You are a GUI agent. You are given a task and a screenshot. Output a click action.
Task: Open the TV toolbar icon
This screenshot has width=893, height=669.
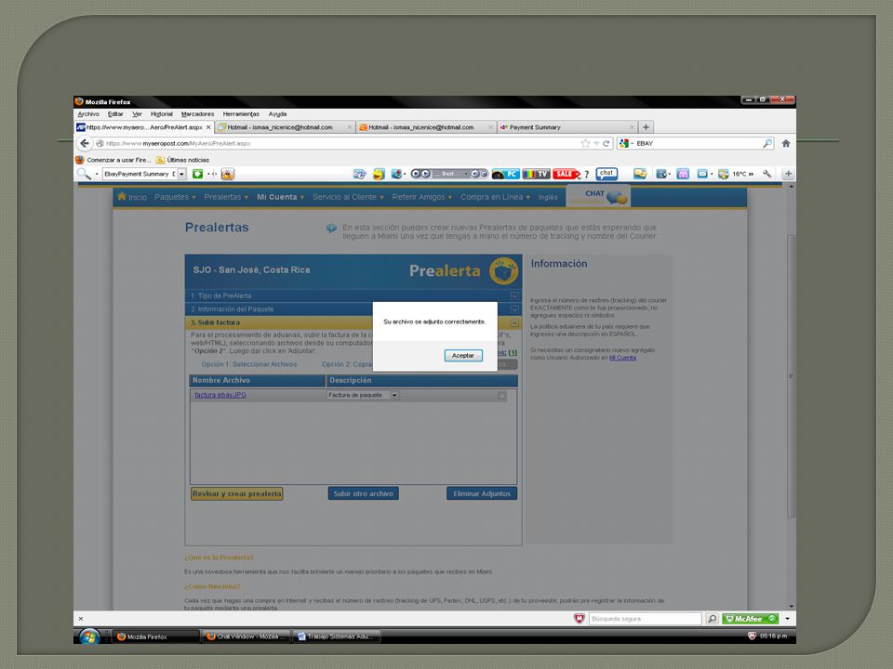[536, 174]
